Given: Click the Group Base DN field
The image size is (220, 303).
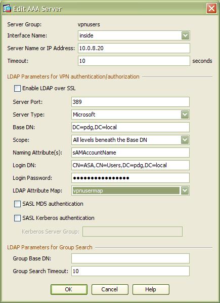Looking at the screenshot, I should (x=130, y=258).
